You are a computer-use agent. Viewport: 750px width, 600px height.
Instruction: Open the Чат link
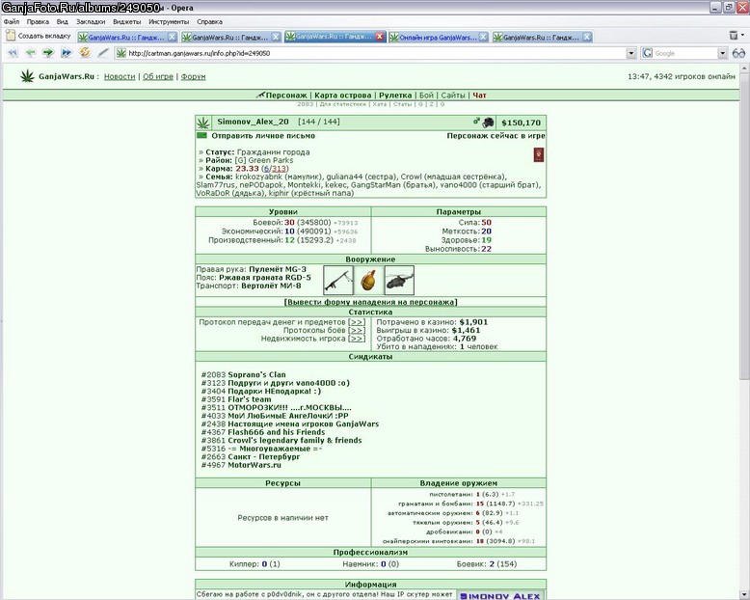pos(480,95)
